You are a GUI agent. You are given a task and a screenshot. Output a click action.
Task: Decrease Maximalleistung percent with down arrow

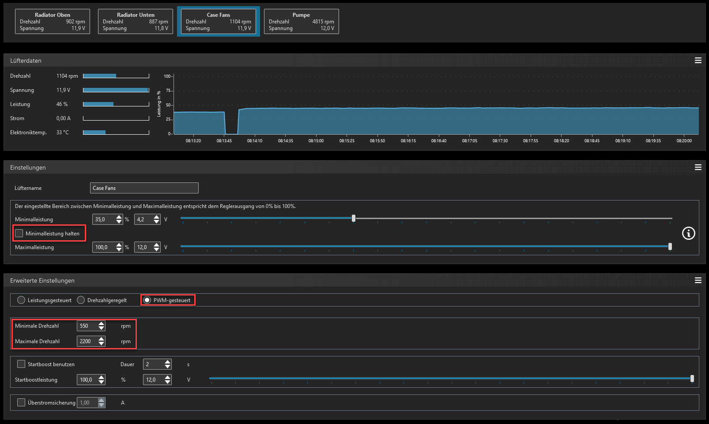tap(119, 250)
